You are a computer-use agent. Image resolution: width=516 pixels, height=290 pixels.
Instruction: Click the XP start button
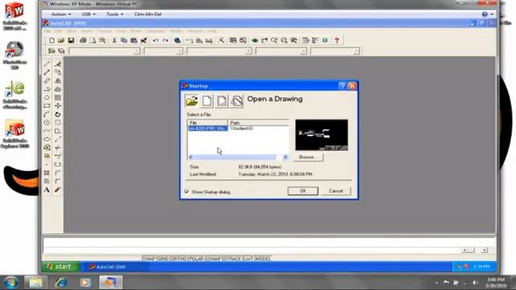61,267
